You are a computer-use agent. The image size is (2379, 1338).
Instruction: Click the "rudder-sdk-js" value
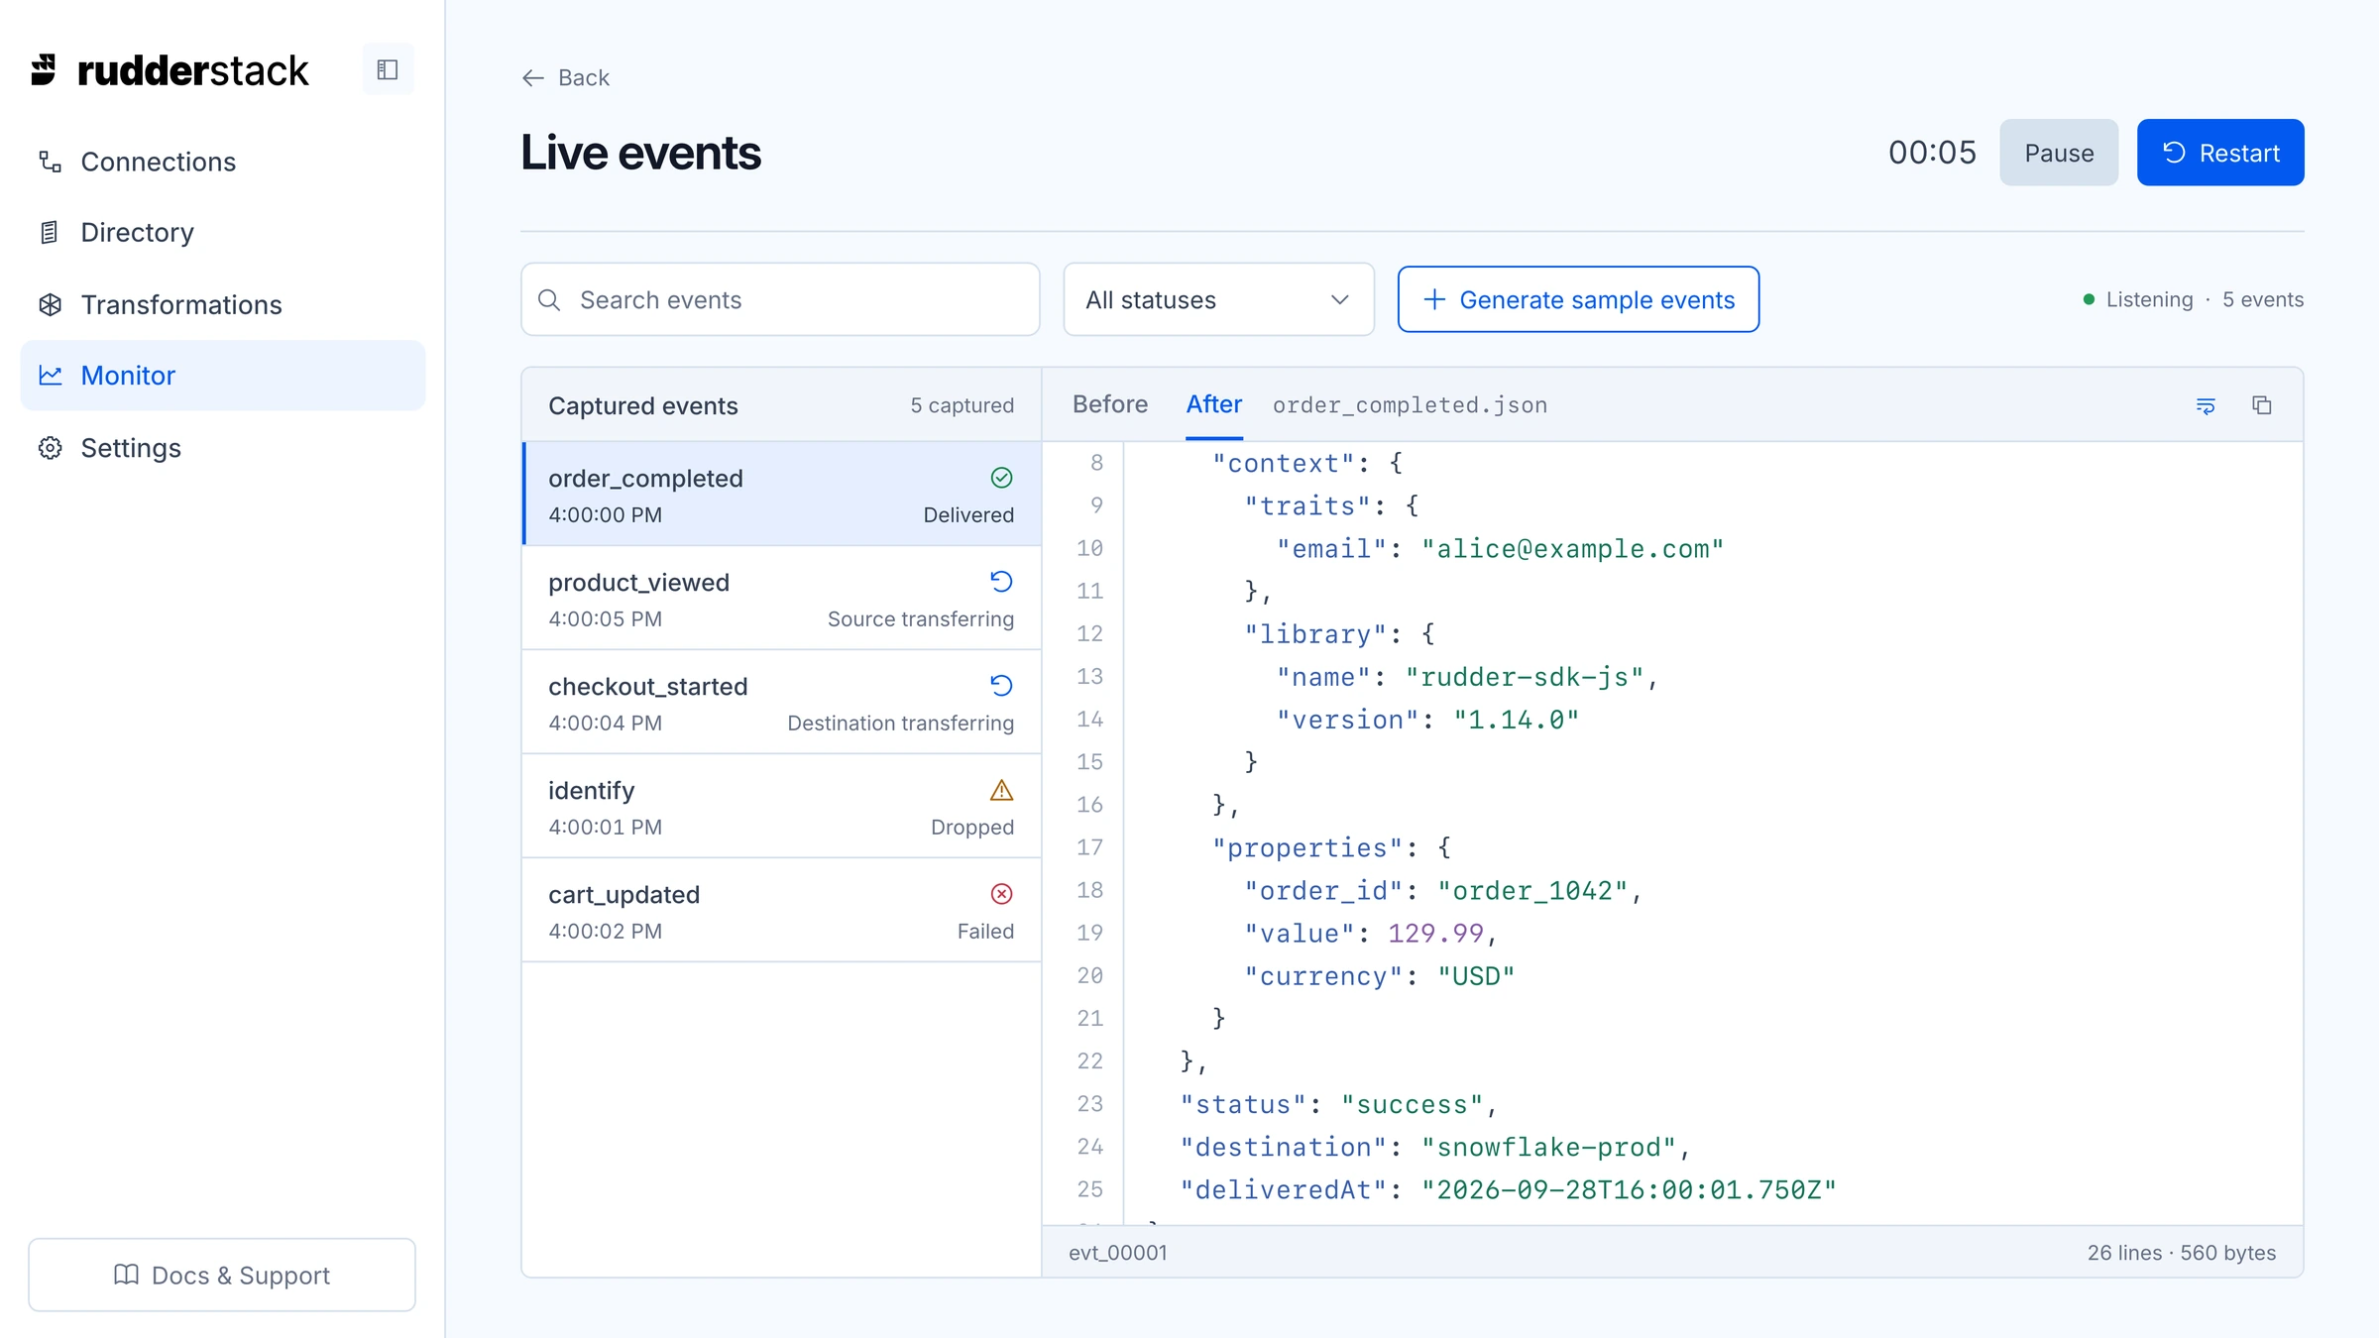[x=1525, y=677]
